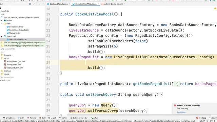Click the LivePagedListBuilder highlighted expression
This screenshot has height=122, width=217.
pos(160,57)
